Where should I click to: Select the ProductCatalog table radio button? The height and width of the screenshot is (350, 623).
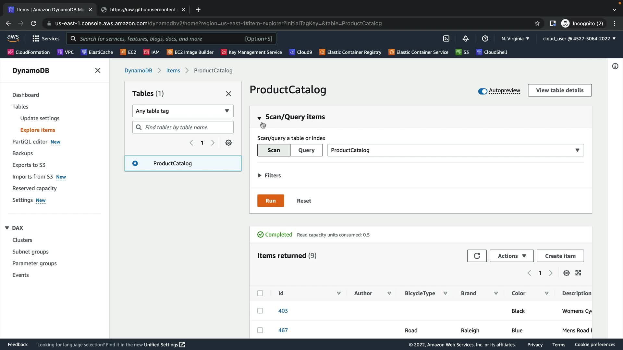(x=135, y=163)
